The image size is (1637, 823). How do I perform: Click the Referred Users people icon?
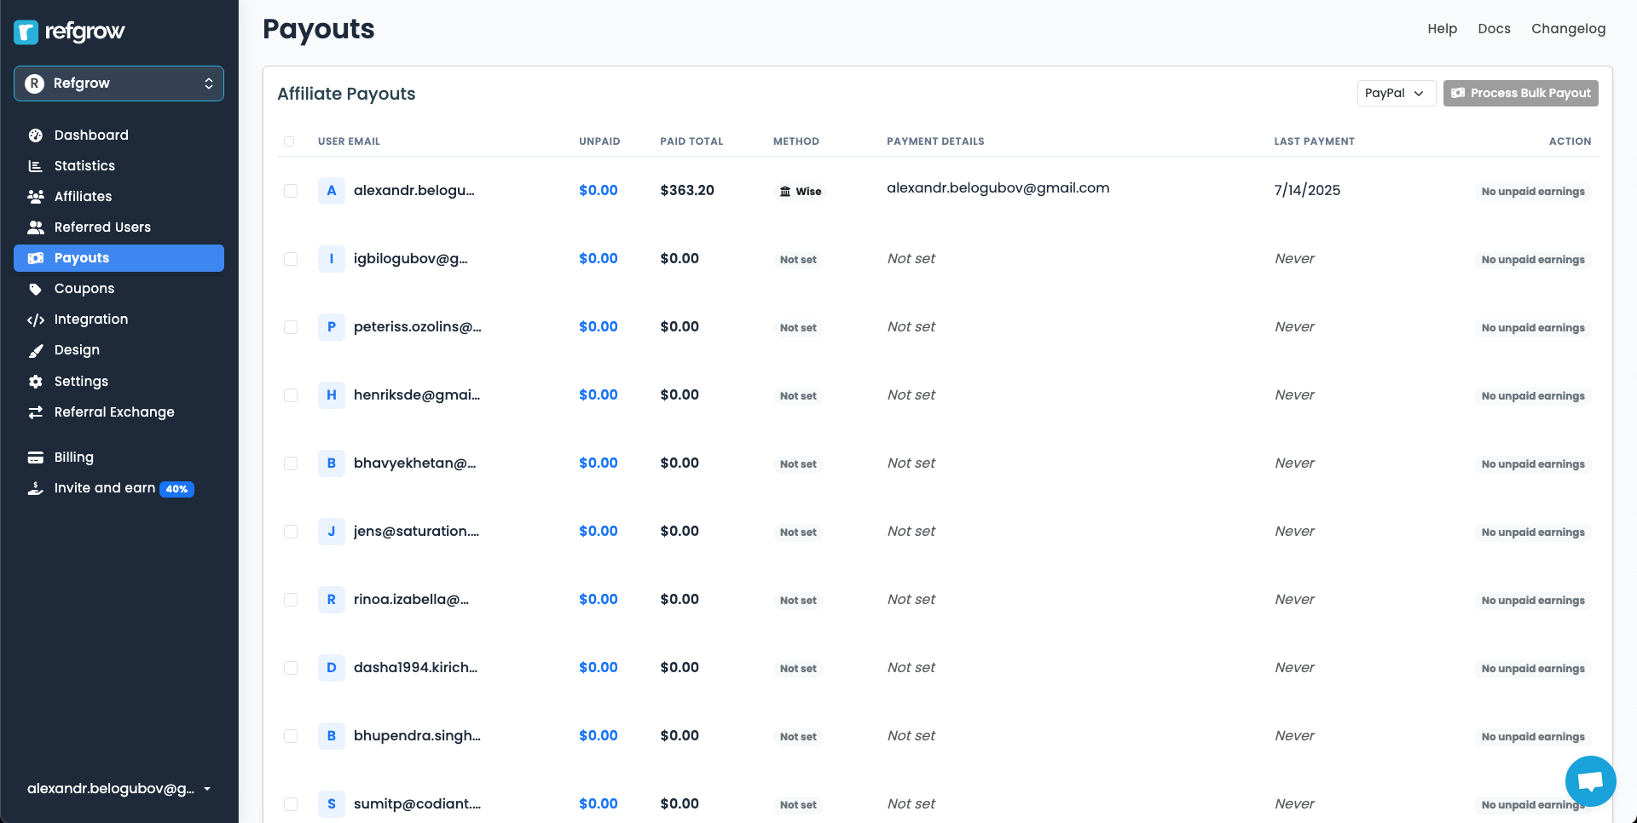[x=36, y=227]
